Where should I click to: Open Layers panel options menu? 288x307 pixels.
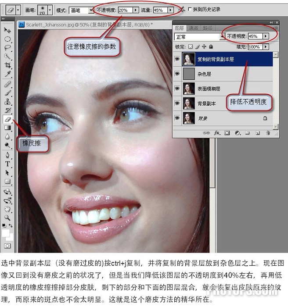coord(276,28)
